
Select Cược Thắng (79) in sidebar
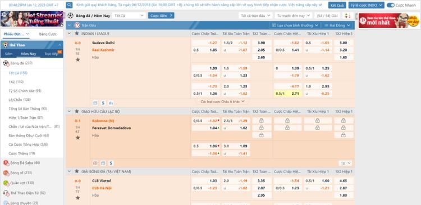21,153
